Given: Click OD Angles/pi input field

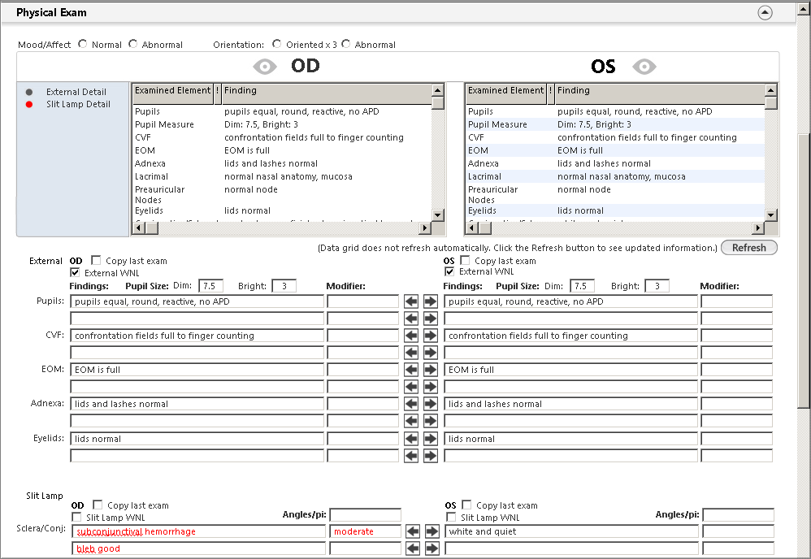Looking at the screenshot, I should pos(365,514).
